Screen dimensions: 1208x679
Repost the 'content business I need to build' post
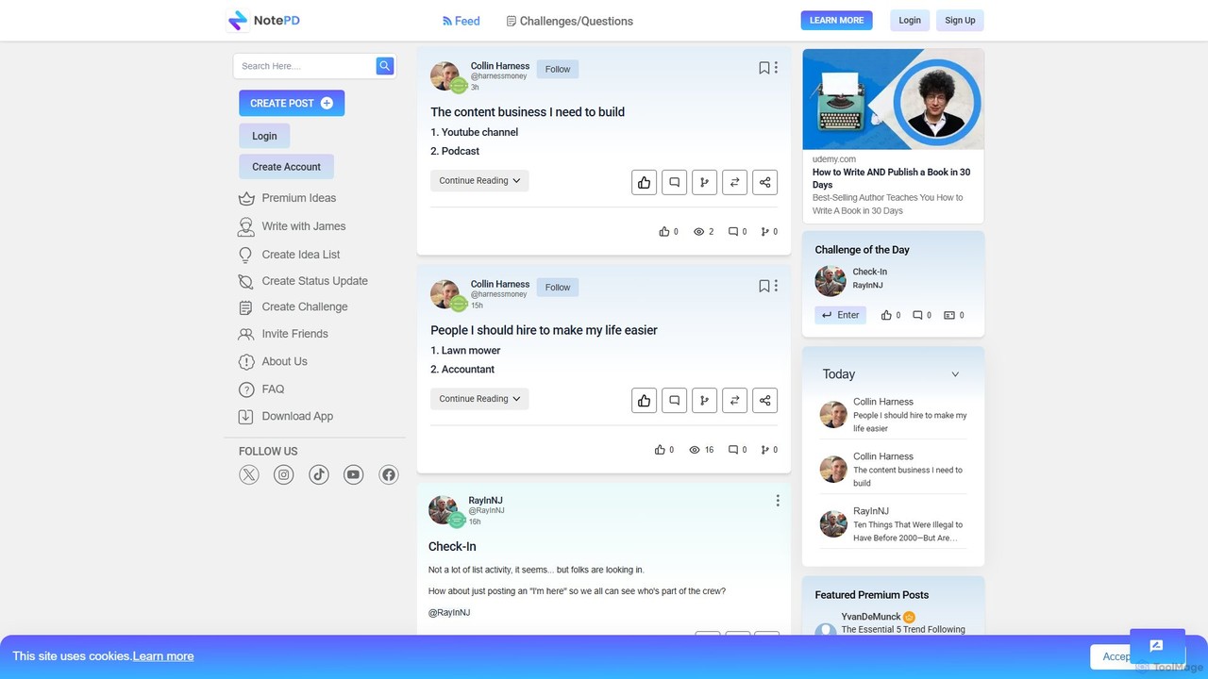[x=734, y=182]
